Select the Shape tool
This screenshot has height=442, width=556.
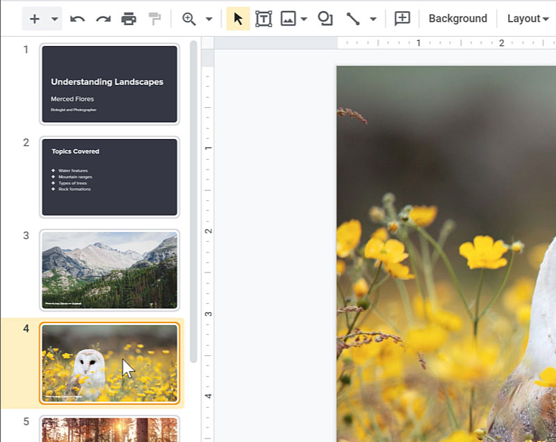click(325, 19)
